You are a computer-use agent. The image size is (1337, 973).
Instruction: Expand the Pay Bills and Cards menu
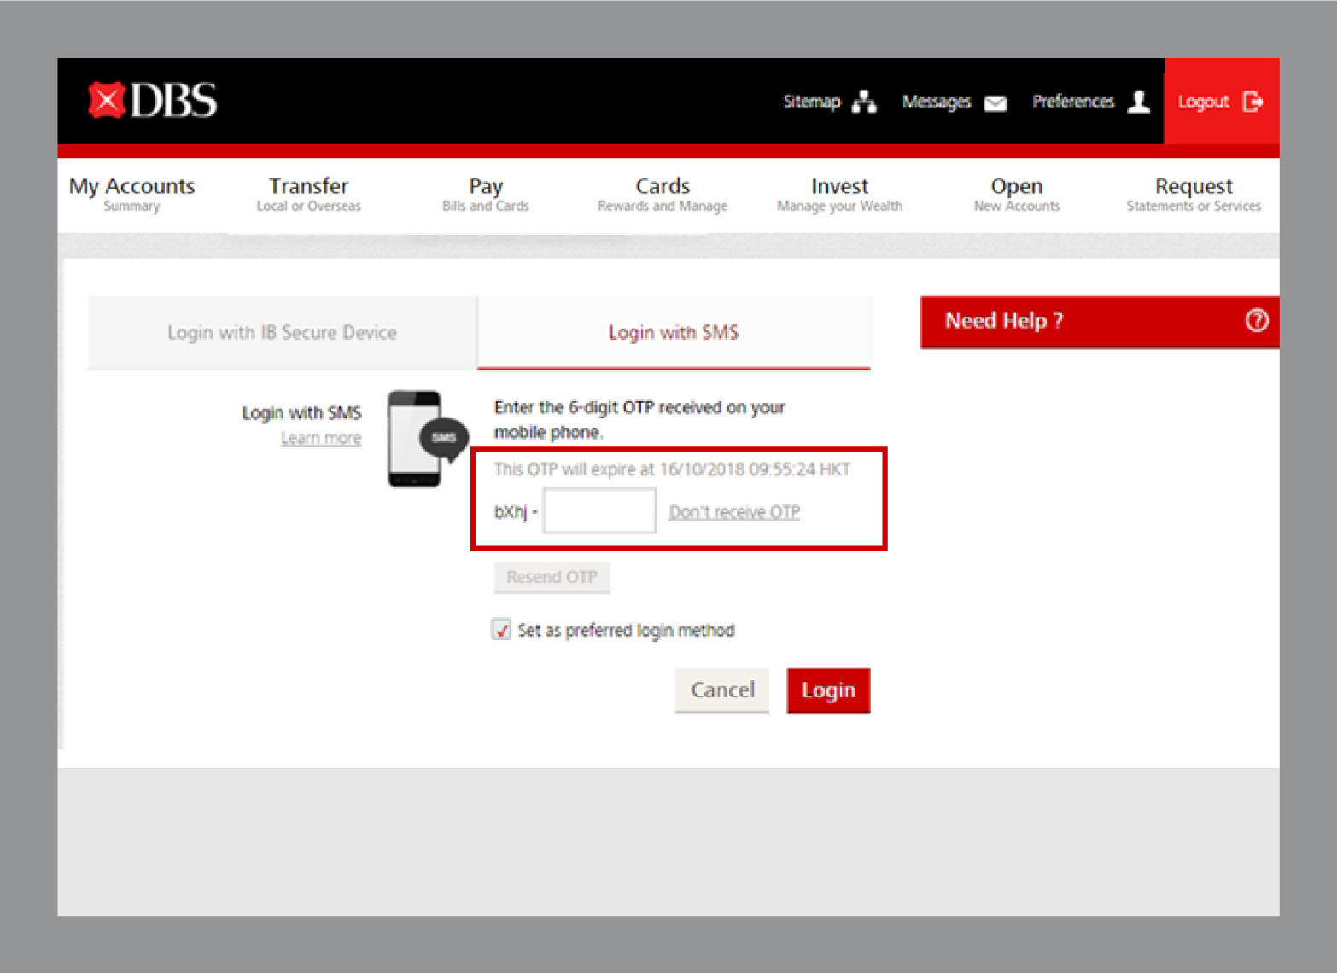pos(485,194)
